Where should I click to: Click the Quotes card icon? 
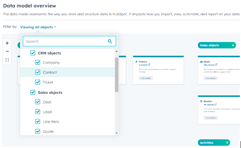pos(201,101)
